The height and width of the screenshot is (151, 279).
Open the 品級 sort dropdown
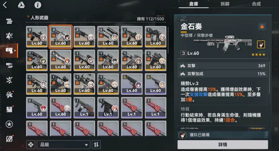point(64,145)
